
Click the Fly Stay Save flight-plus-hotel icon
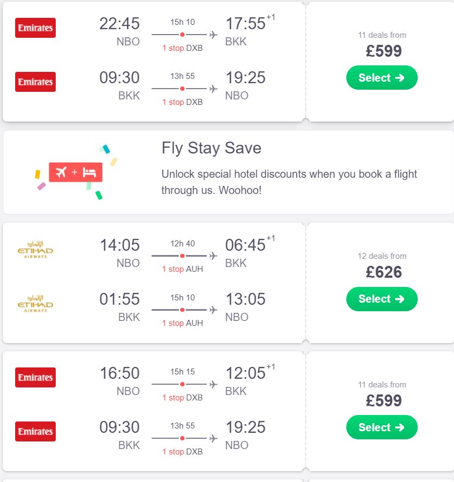(76, 172)
